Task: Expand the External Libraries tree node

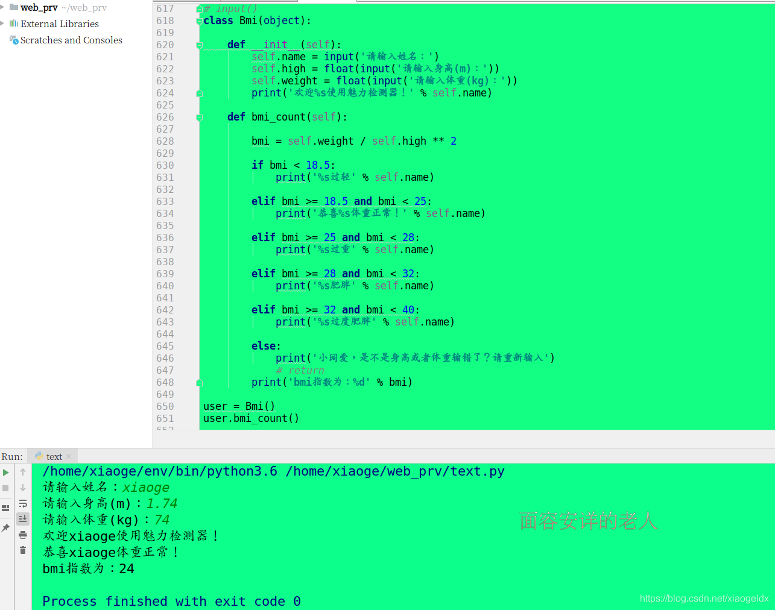Action: tap(3, 24)
